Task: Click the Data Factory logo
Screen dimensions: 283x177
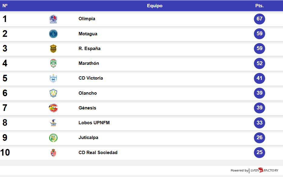Action: tap(264, 170)
